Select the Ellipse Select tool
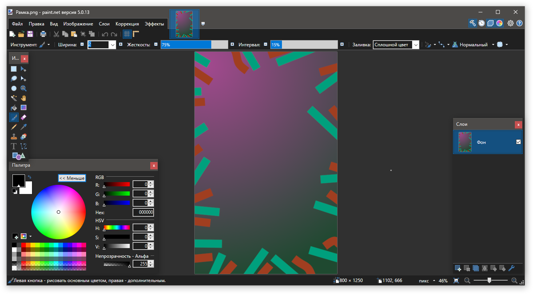The height and width of the screenshot is (294, 533). (14, 88)
